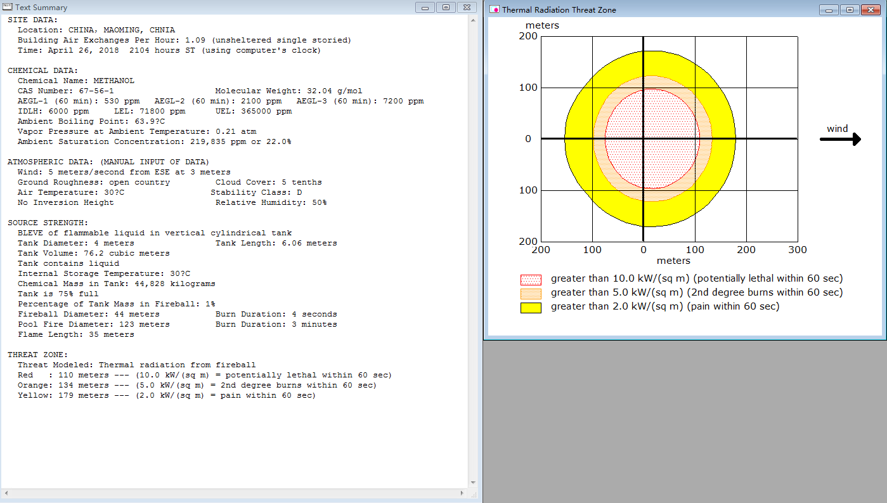
Task: Click the Text Summary scroll up arrow
Action: (x=473, y=20)
